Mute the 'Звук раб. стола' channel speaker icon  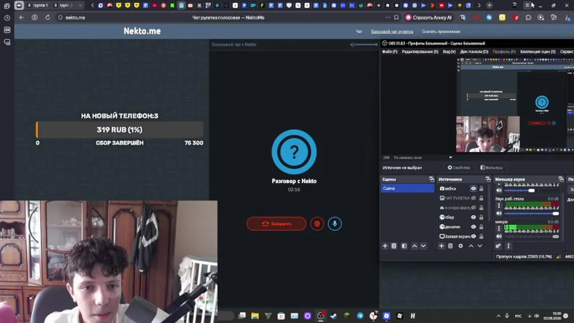pos(499,213)
